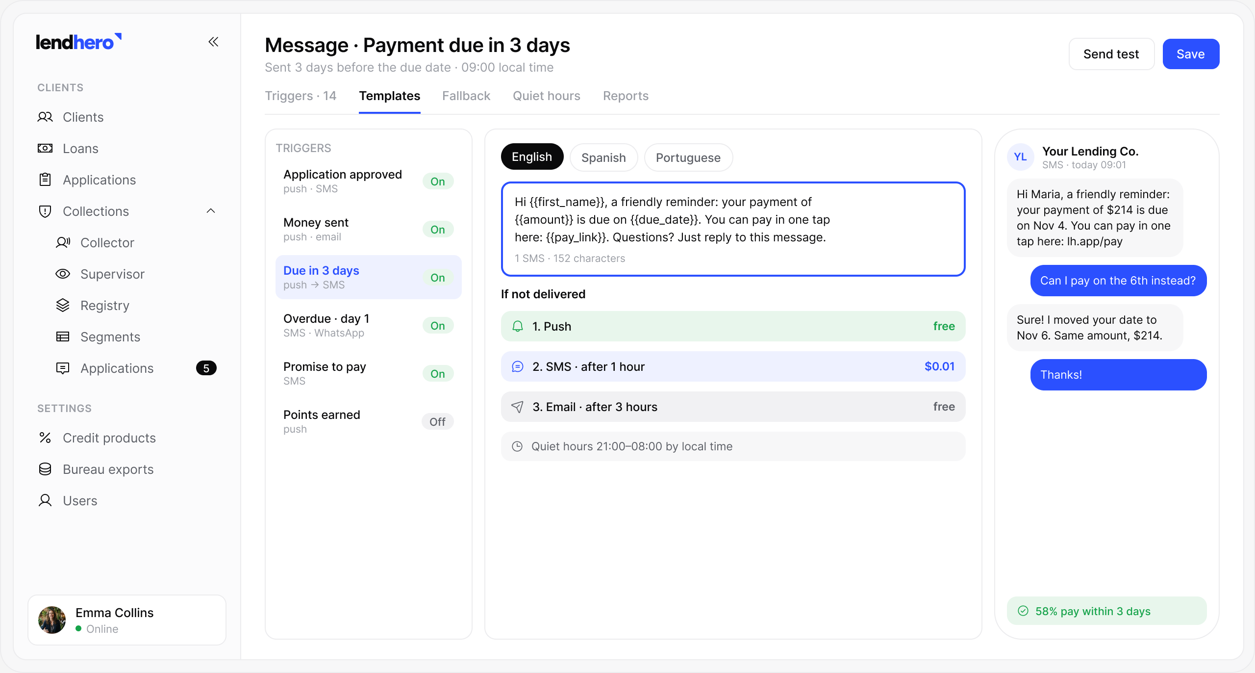Viewport: 1255px width, 673px height.
Task: Click the Send test button
Action: 1111,54
